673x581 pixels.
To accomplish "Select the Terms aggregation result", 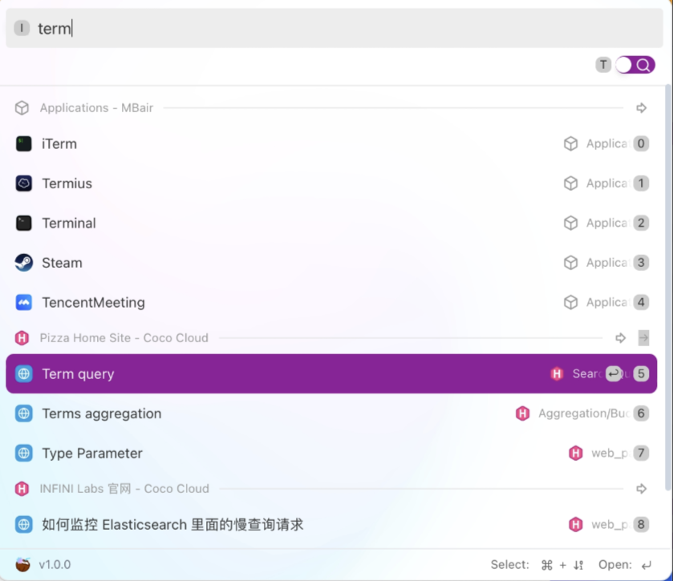I will 101,414.
